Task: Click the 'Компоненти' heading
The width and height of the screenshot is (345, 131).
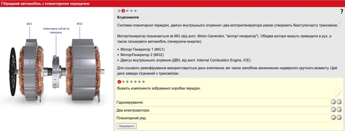Action: 128,17
